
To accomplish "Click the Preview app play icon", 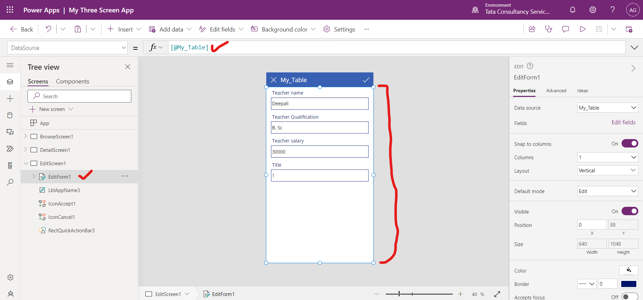I will coord(582,29).
